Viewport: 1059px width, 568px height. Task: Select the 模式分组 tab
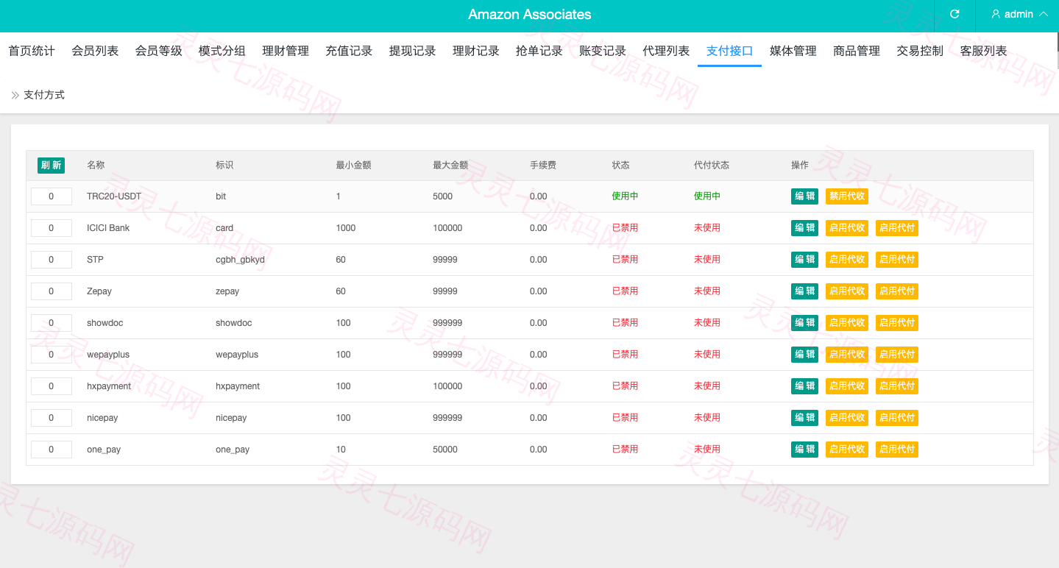[x=222, y=51]
